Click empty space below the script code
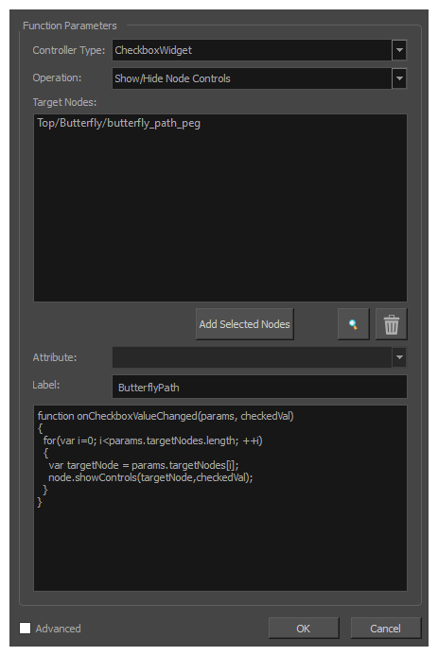The image size is (438, 656). point(220,548)
